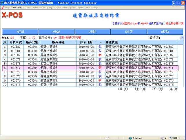186x140 pixels.
Task: Click the F查詢 menu button
Action: click(x=56, y=32)
